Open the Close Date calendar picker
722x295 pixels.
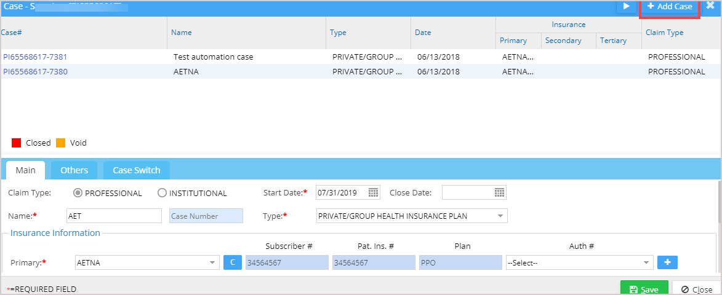coord(499,193)
